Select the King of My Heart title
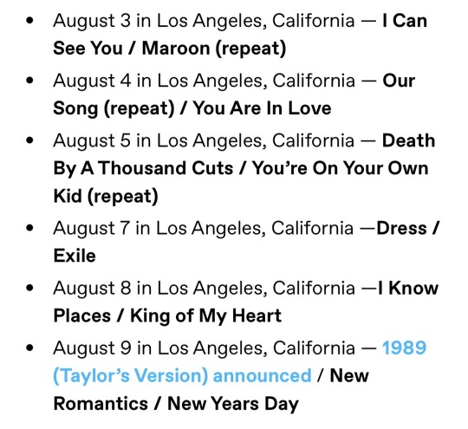Image resolution: width=468 pixels, height=429 pixels. click(206, 315)
